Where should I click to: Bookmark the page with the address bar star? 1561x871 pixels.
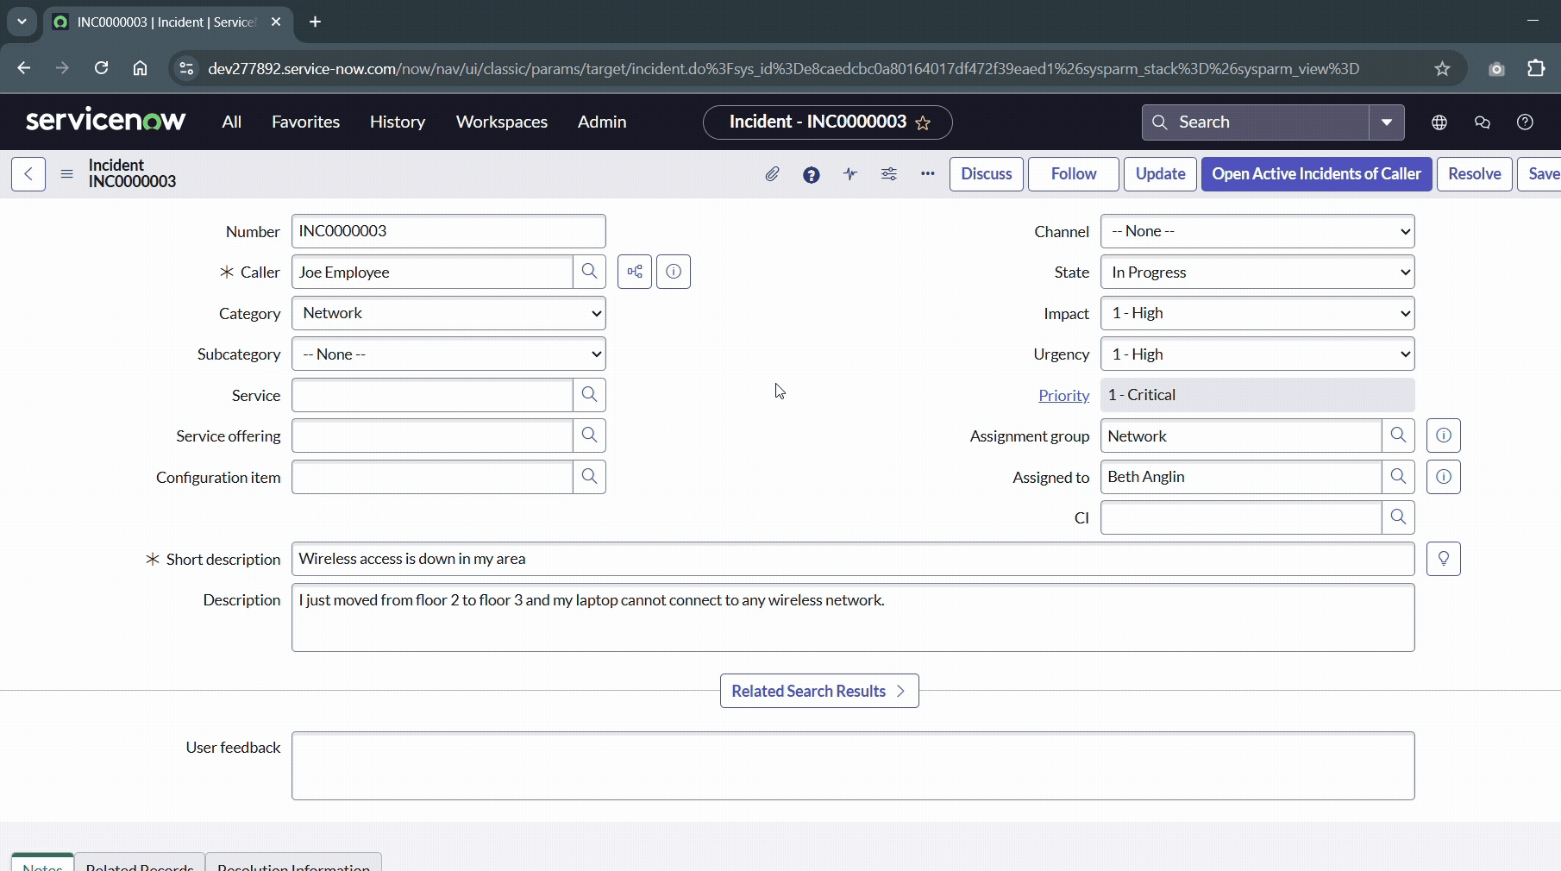click(x=1443, y=69)
